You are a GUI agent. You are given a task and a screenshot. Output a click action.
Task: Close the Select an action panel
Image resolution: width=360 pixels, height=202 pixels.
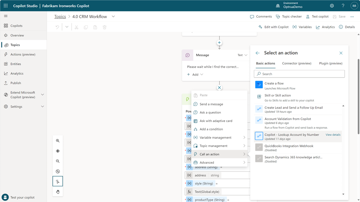pyautogui.click(x=341, y=53)
